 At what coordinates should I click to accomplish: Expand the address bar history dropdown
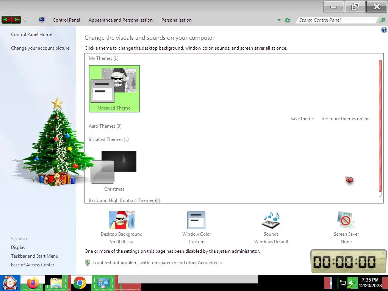pyautogui.click(x=279, y=20)
